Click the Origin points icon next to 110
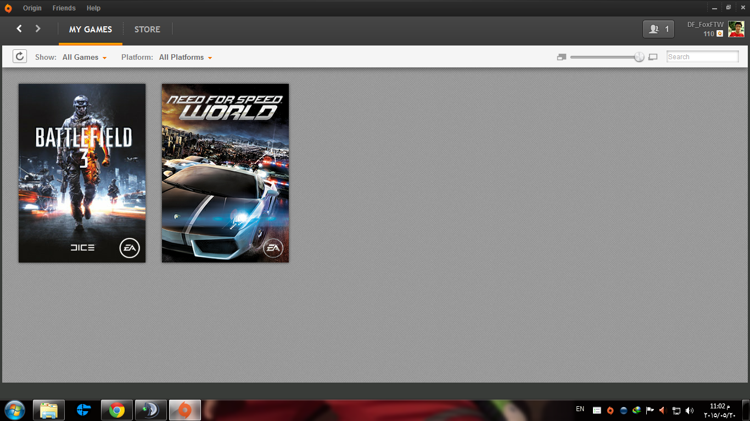Image resolution: width=750 pixels, height=421 pixels. (720, 34)
